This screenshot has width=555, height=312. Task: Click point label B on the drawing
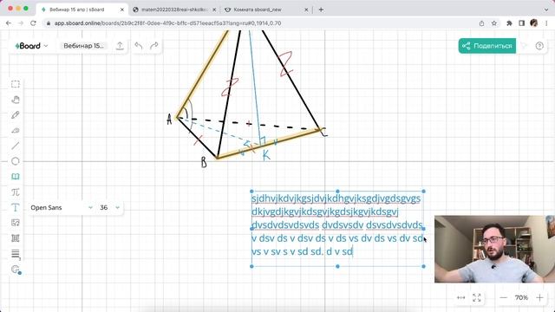point(204,162)
